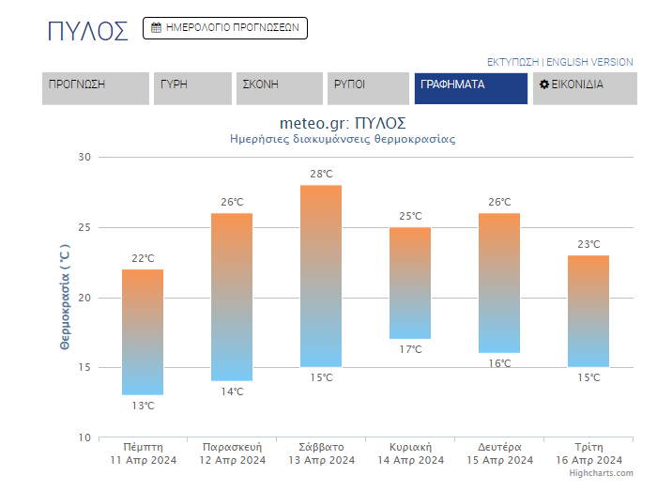Viewport: 657px width, 491px height.
Task: Open the ΕΙΚΟΝΙΔΙΑ settings tab
Action: click(x=585, y=88)
